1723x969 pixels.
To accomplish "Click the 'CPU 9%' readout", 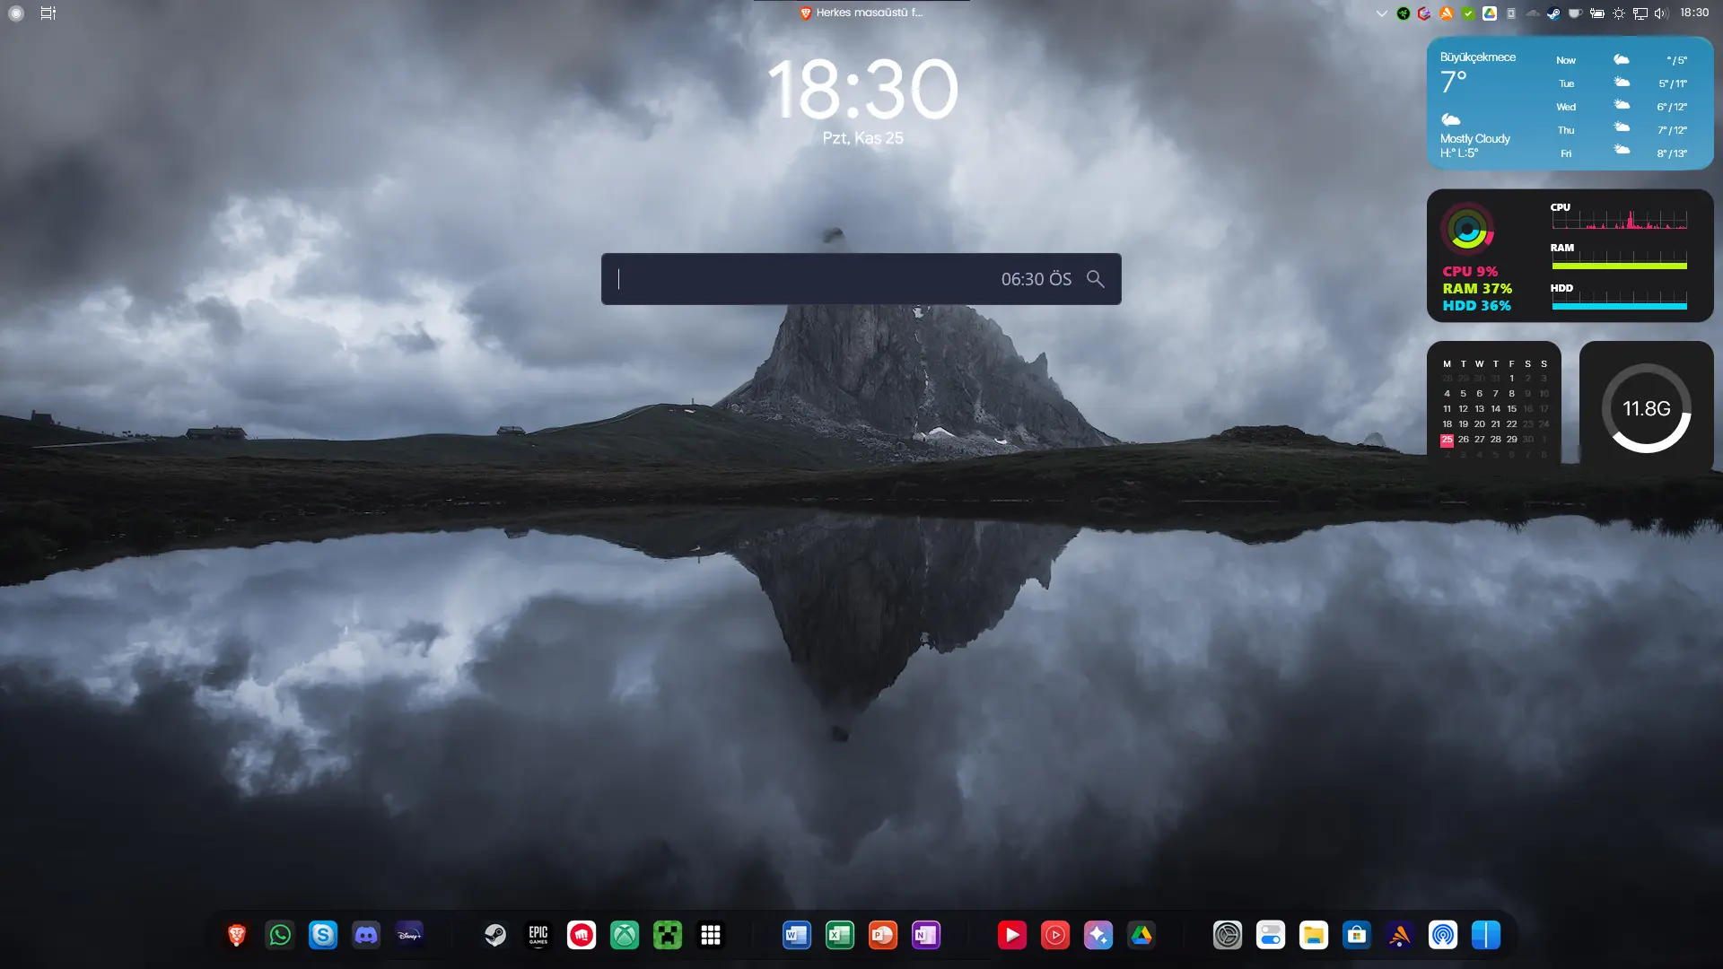I will [x=1470, y=271].
